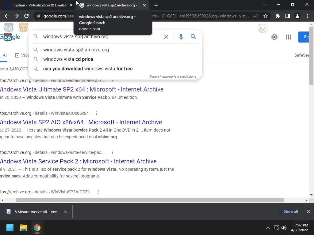Show hidden system tray icons
Viewport: 314px width, 235px height.
(x=268, y=228)
